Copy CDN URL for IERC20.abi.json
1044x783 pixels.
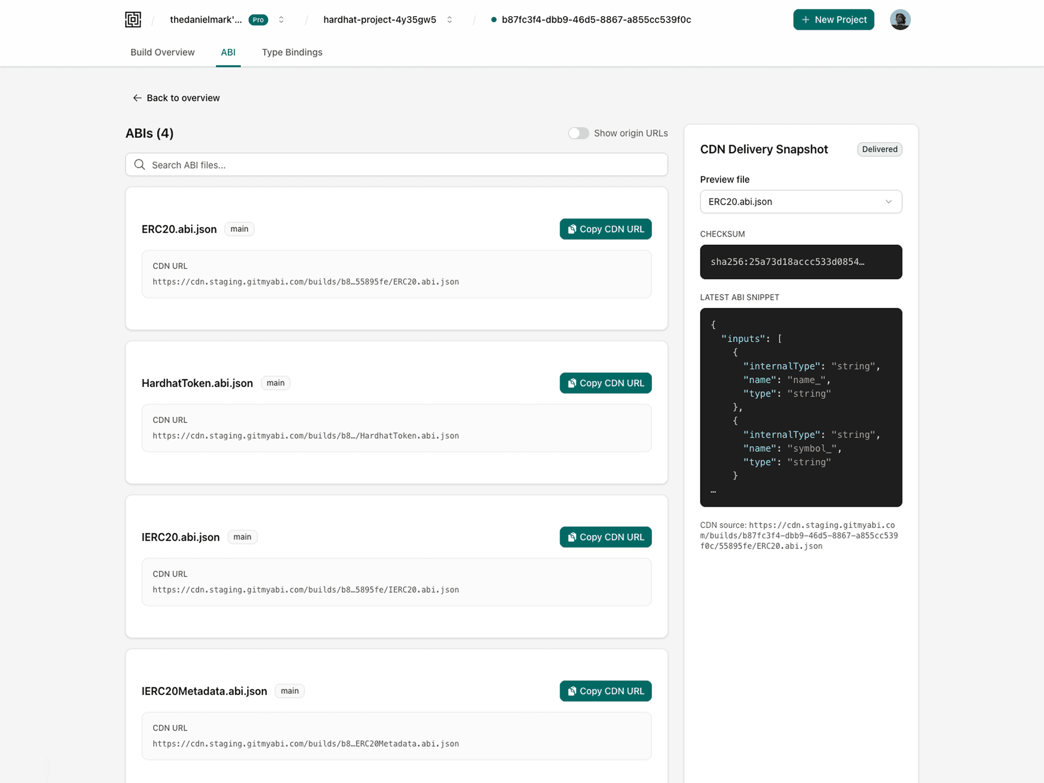point(606,537)
